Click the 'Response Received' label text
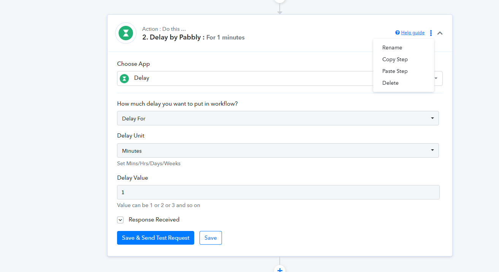 pyautogui.click(x=154, y=220)
